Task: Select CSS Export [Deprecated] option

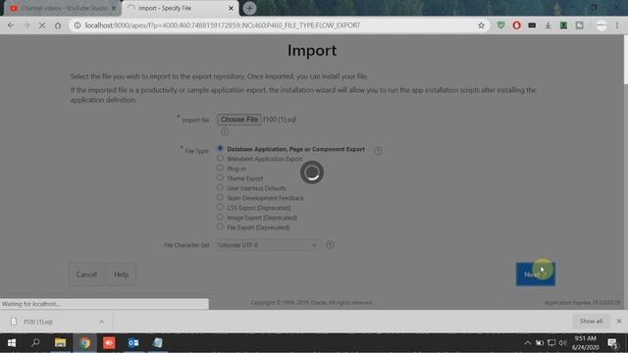Action: pos(220,207)
